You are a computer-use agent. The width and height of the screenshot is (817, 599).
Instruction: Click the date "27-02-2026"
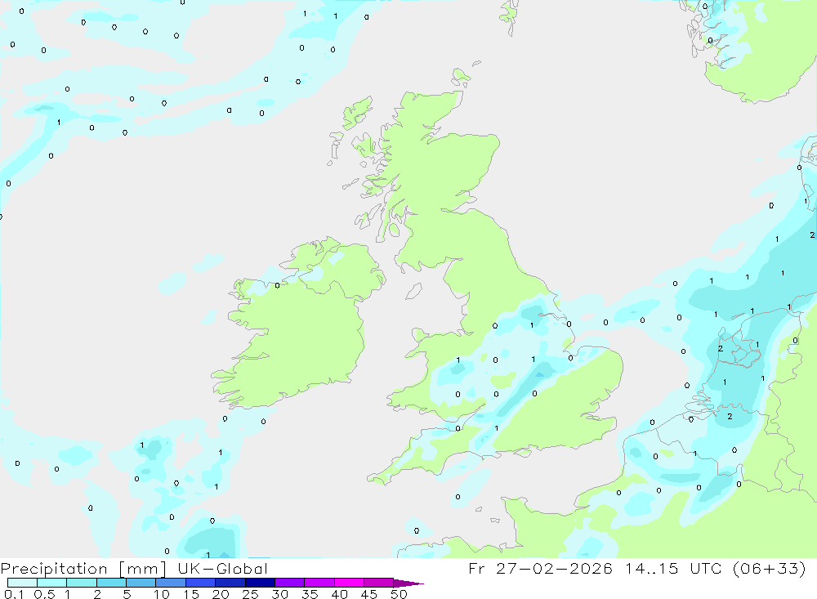click(x=554, y=568)
